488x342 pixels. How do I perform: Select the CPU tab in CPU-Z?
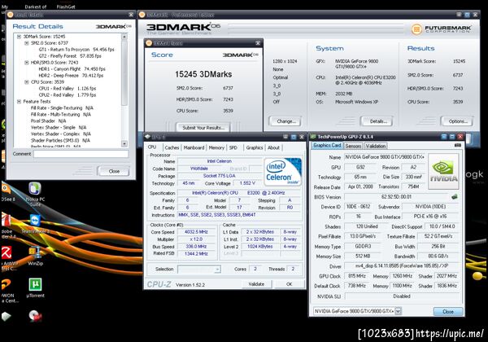(x=152, y=147)
